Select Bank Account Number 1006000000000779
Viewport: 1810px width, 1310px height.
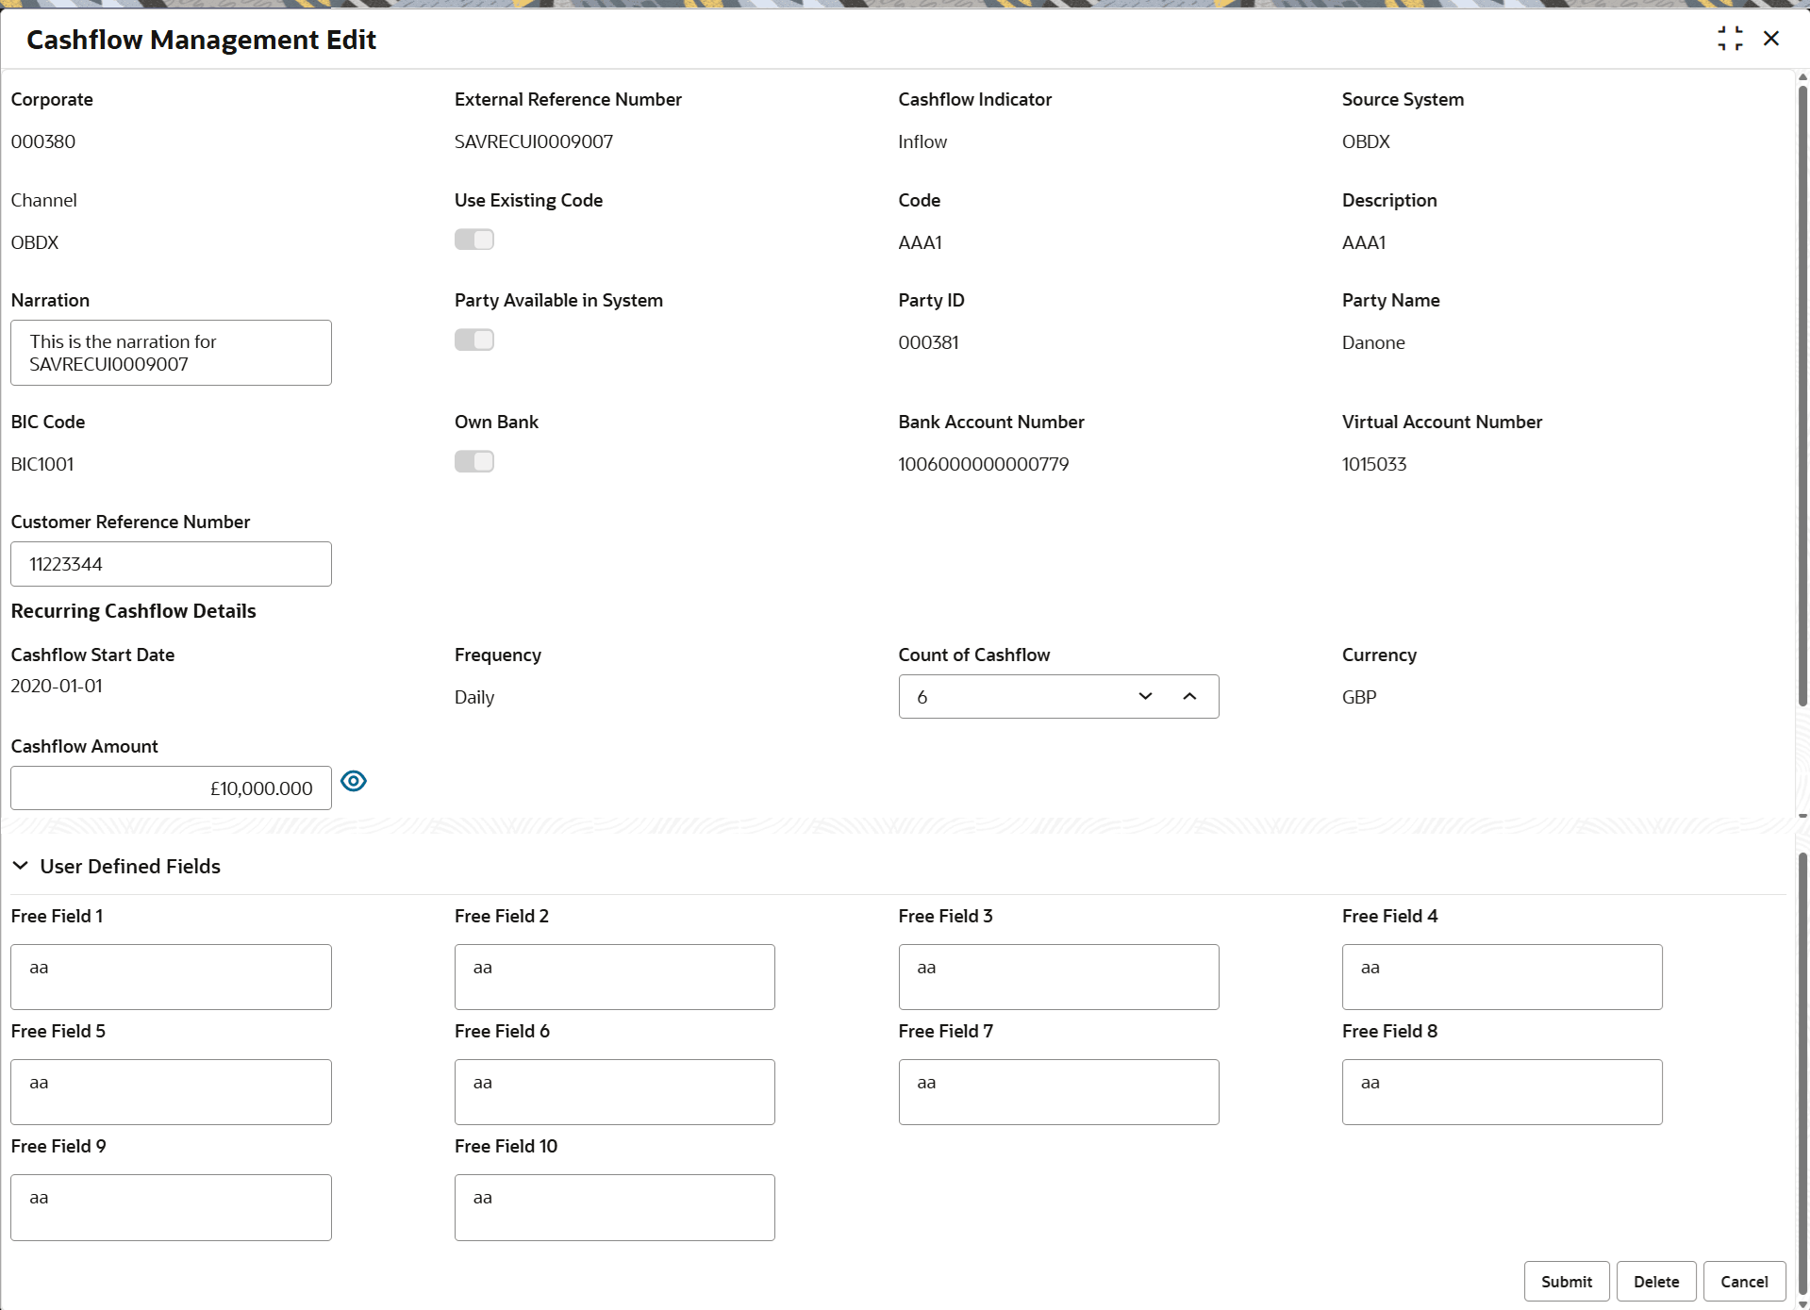point(984,464)
